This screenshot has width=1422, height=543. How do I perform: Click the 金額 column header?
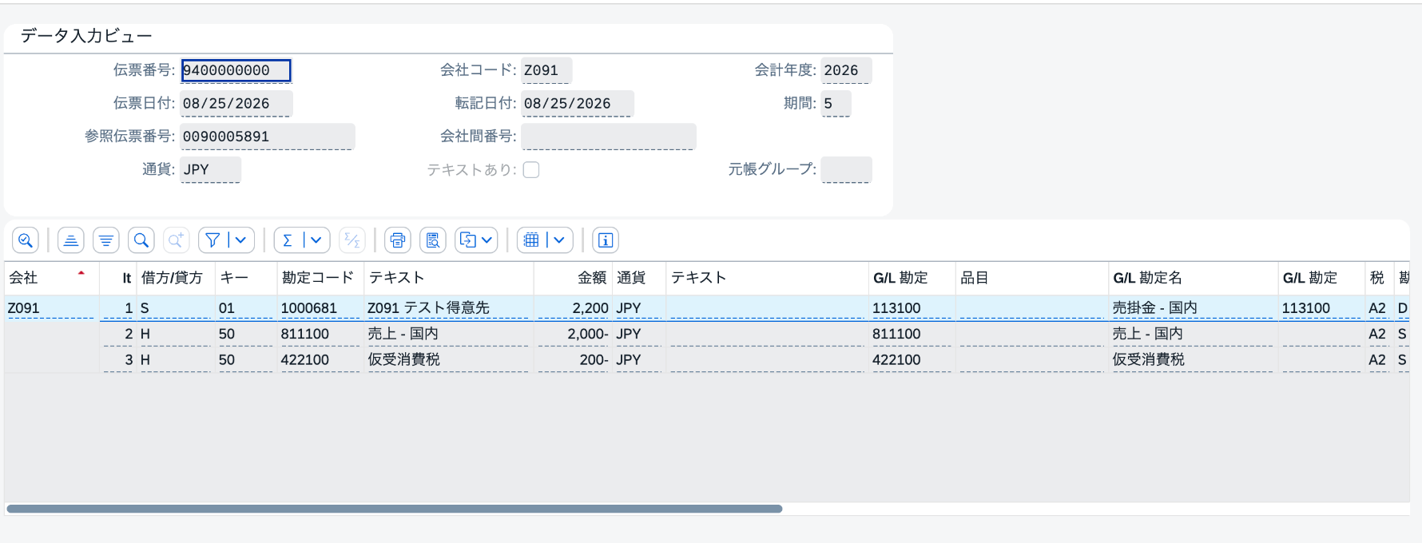tap(573, 278)
